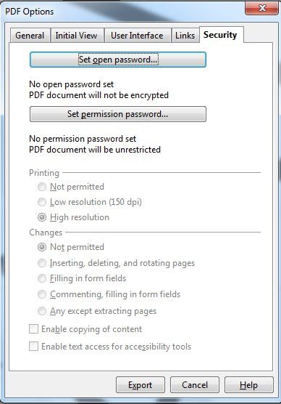281x404 pixels.
Task: Open Help for PDF Options
Action: click(249, 385)
